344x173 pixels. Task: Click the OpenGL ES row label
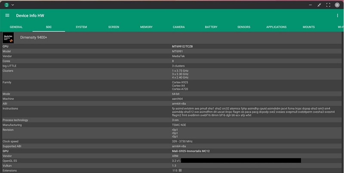pos(9,161)
